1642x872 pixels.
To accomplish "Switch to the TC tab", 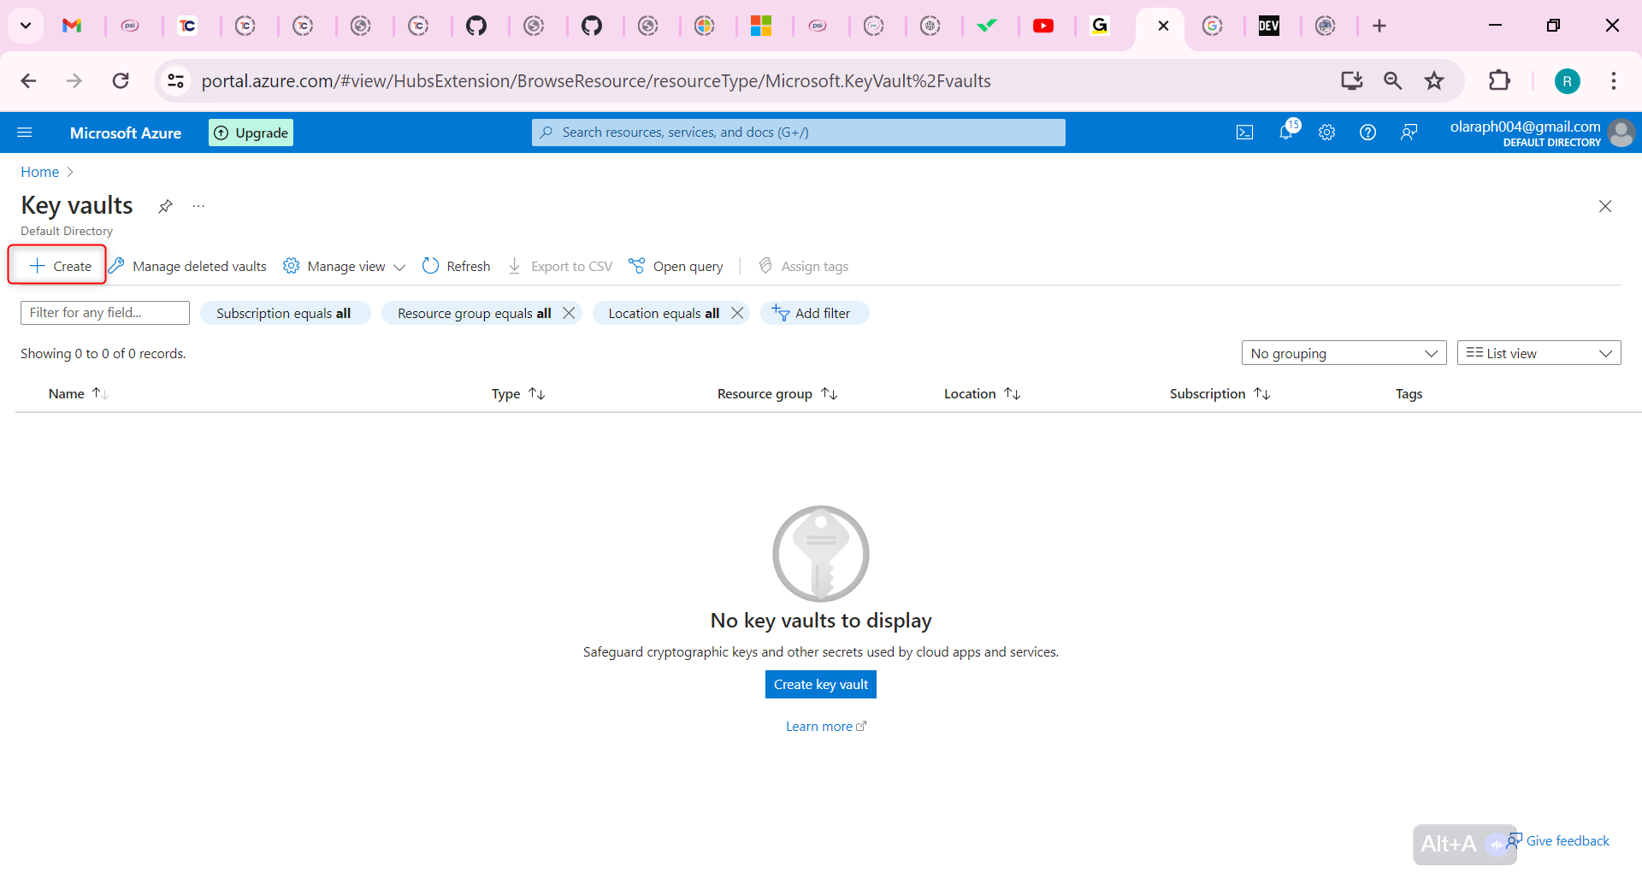I will pos(187,26).
